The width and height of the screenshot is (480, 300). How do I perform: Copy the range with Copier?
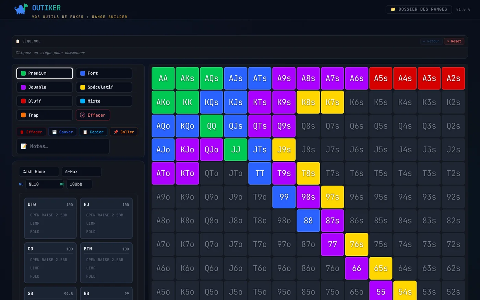93,132
